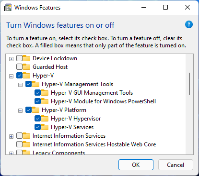This screenshot has height=176, width=199.
Task: Select Internet Information Services Hostable Web Core label
Action: pyautogui.click(x=94, y=144)
